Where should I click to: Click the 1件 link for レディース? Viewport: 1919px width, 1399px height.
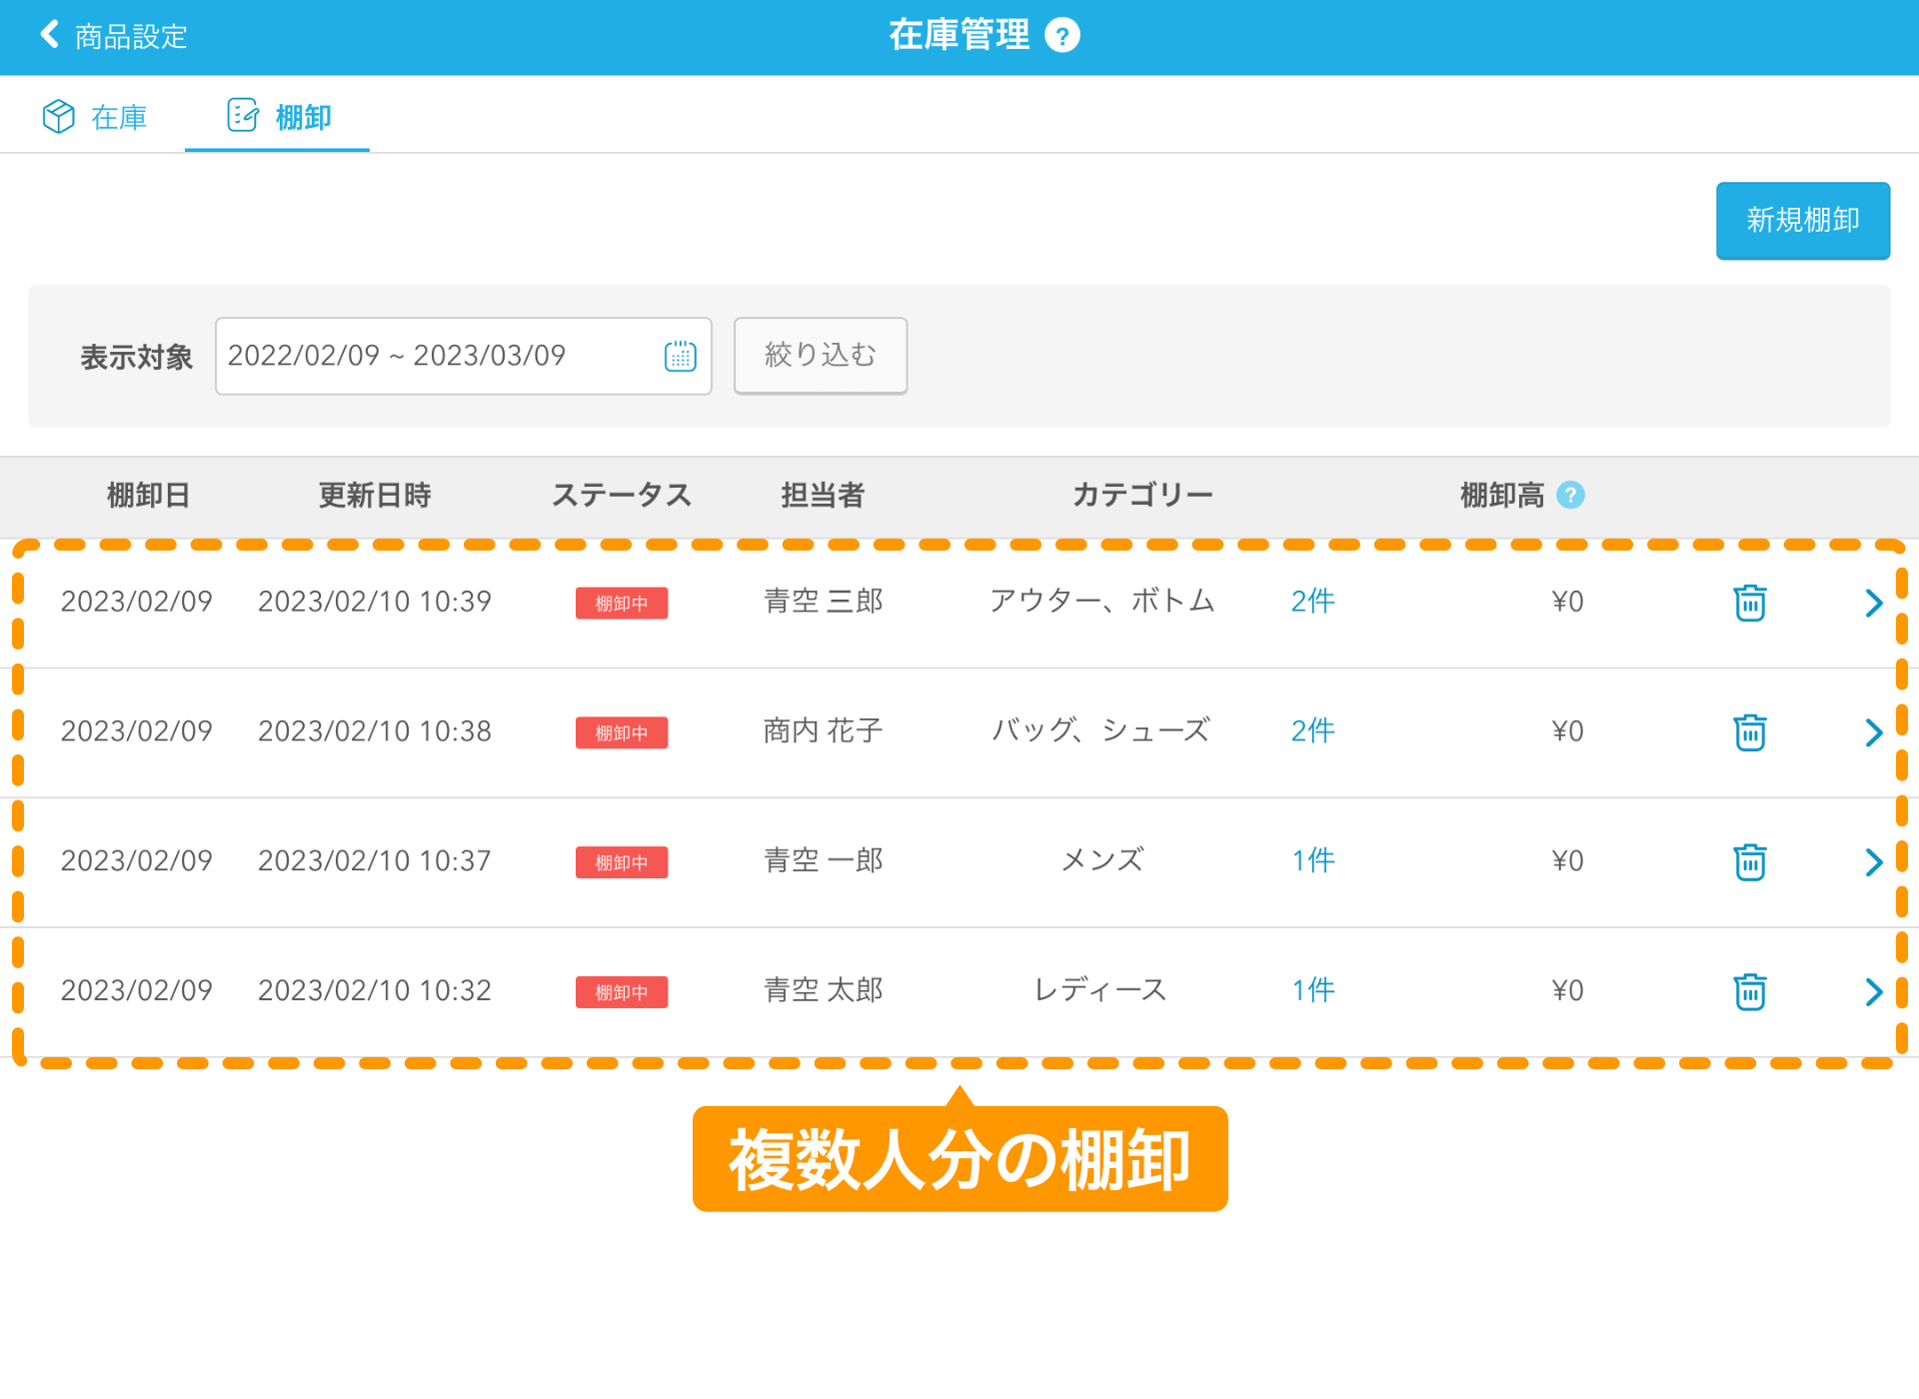[x=1313, y=990]
